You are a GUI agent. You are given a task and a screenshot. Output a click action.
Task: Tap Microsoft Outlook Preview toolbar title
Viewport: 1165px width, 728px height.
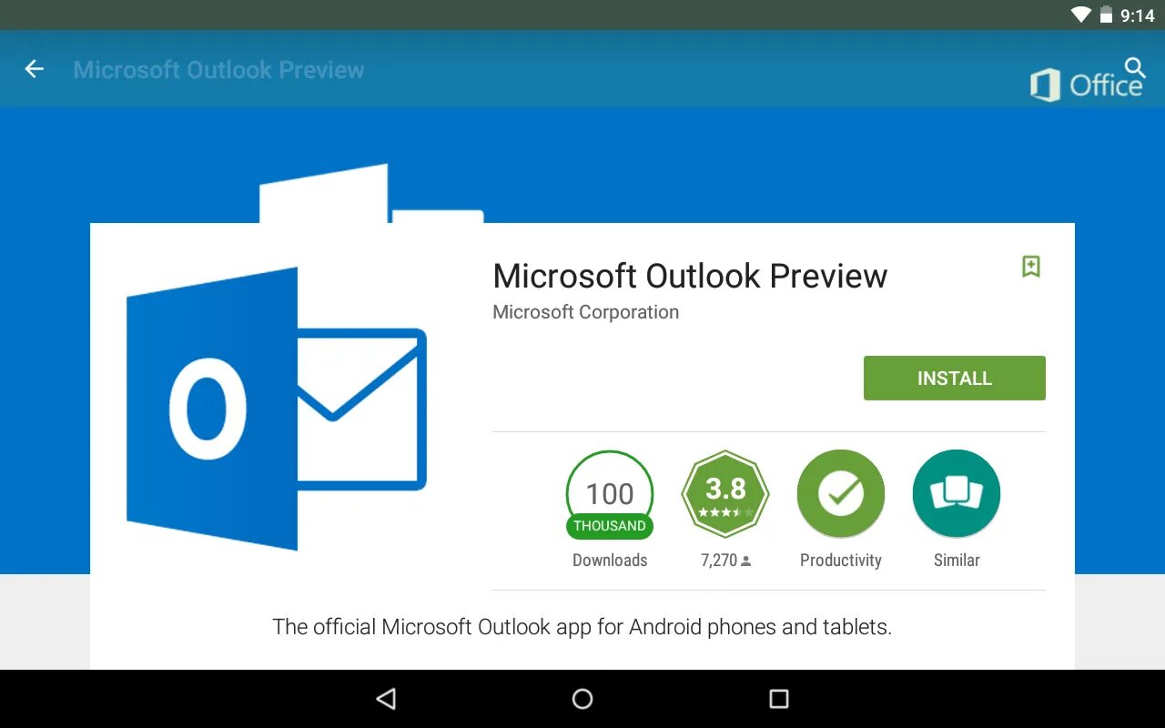[x=218, y=70]
